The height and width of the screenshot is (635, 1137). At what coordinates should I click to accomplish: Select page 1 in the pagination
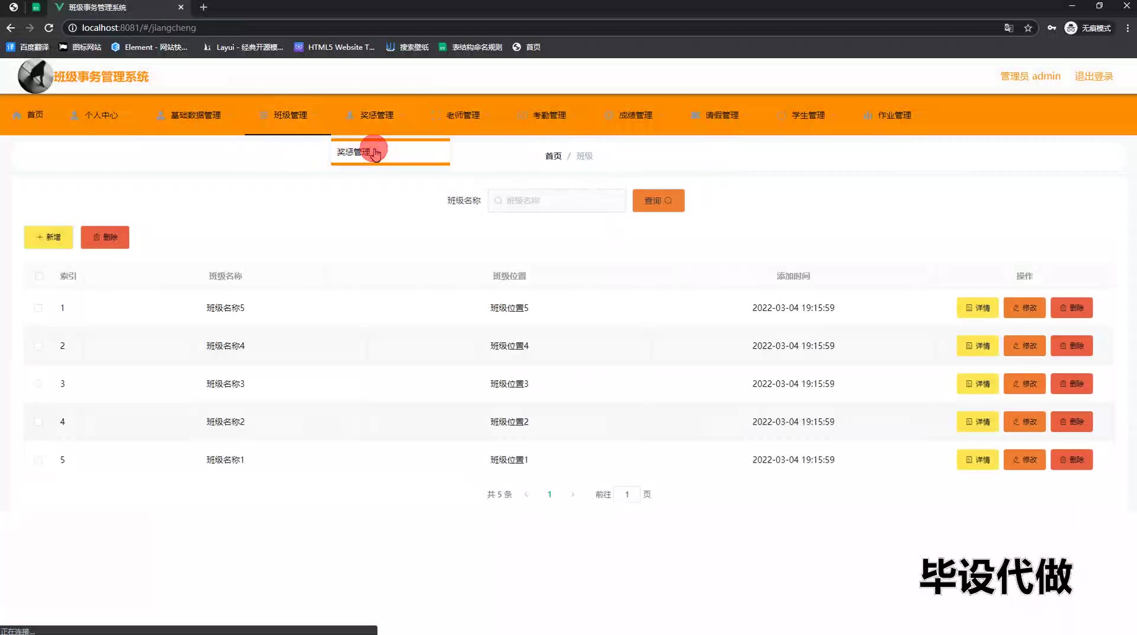pos(550,495)
